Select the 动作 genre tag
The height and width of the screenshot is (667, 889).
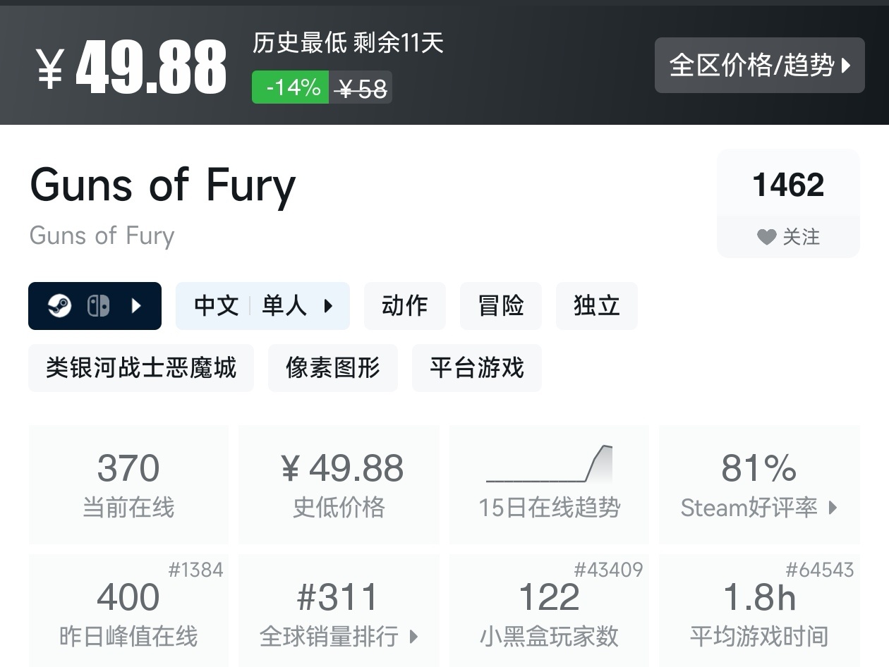[x=404, y=306]
